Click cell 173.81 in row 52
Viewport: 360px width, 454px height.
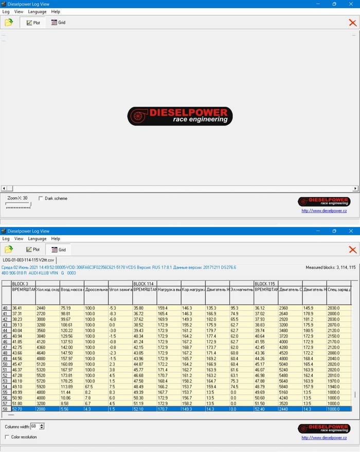(72, 375)
